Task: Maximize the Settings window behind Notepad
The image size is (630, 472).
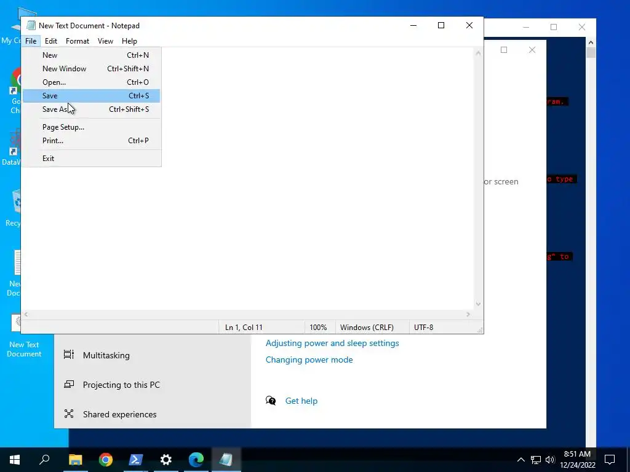Action: (x=504, y=50)
